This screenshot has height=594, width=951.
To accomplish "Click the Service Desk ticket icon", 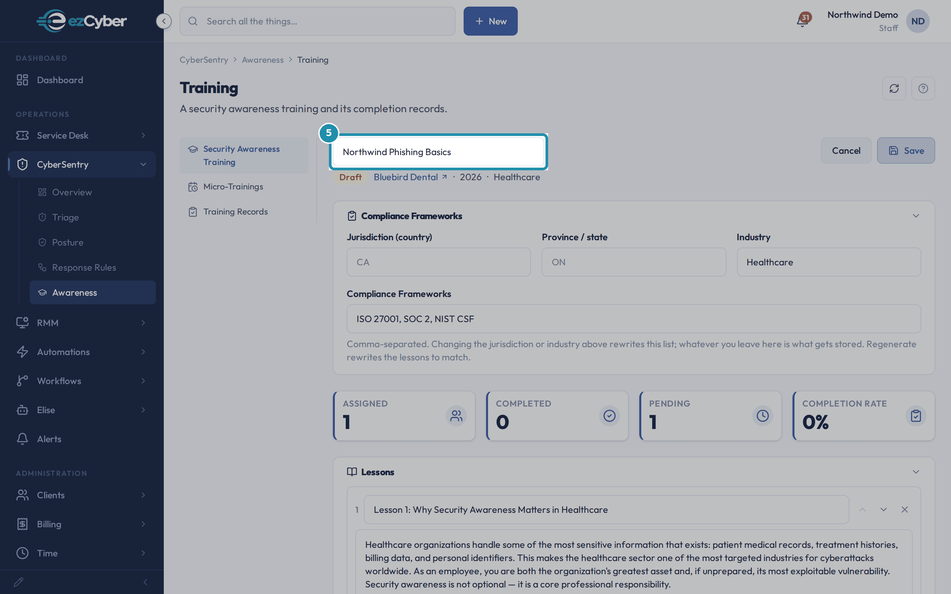I will 22,135.
